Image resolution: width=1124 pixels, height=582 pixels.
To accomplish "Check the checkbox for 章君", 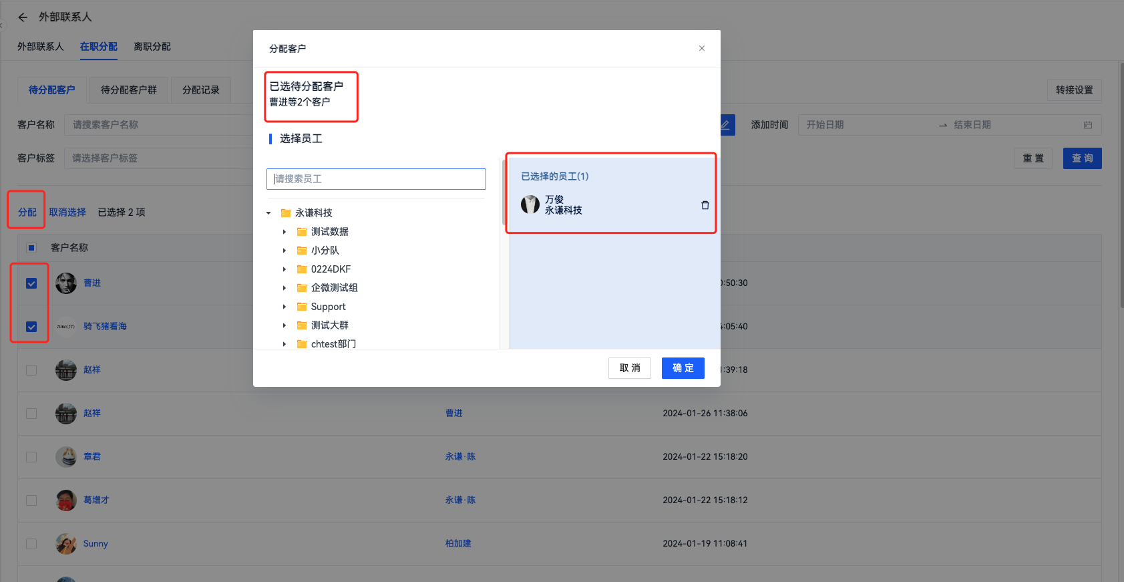I will point(31,457).
